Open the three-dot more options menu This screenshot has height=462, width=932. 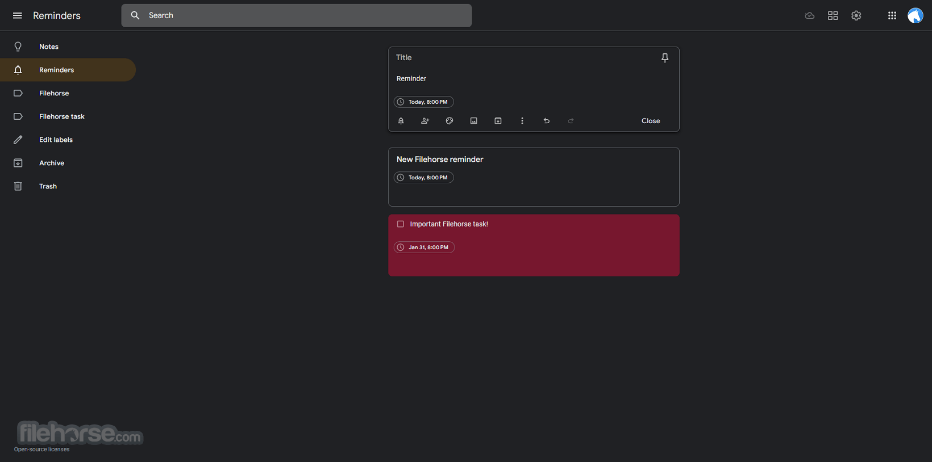[522, 121]
